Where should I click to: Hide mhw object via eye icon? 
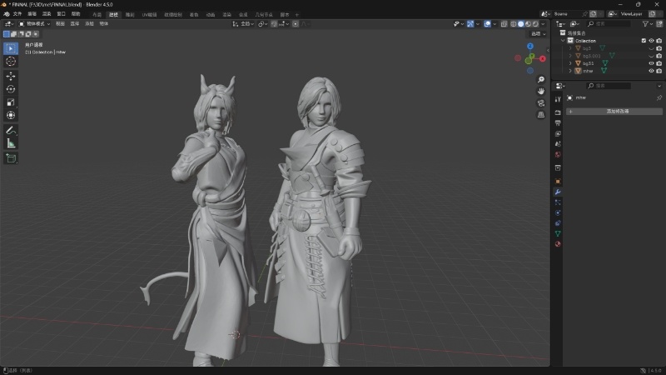click(651, 71)
